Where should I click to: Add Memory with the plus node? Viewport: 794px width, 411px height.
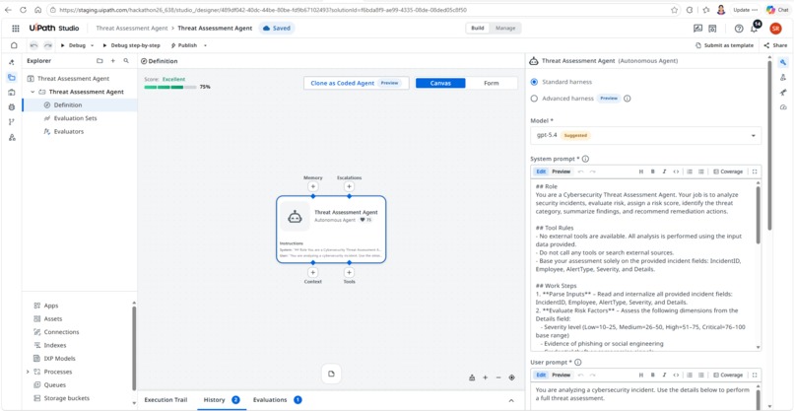(313, 186)
